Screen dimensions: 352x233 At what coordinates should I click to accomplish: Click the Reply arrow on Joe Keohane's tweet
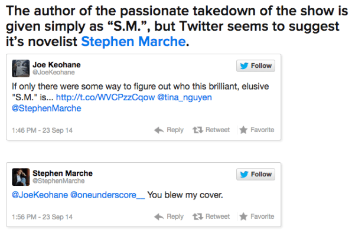coord(159,130)
